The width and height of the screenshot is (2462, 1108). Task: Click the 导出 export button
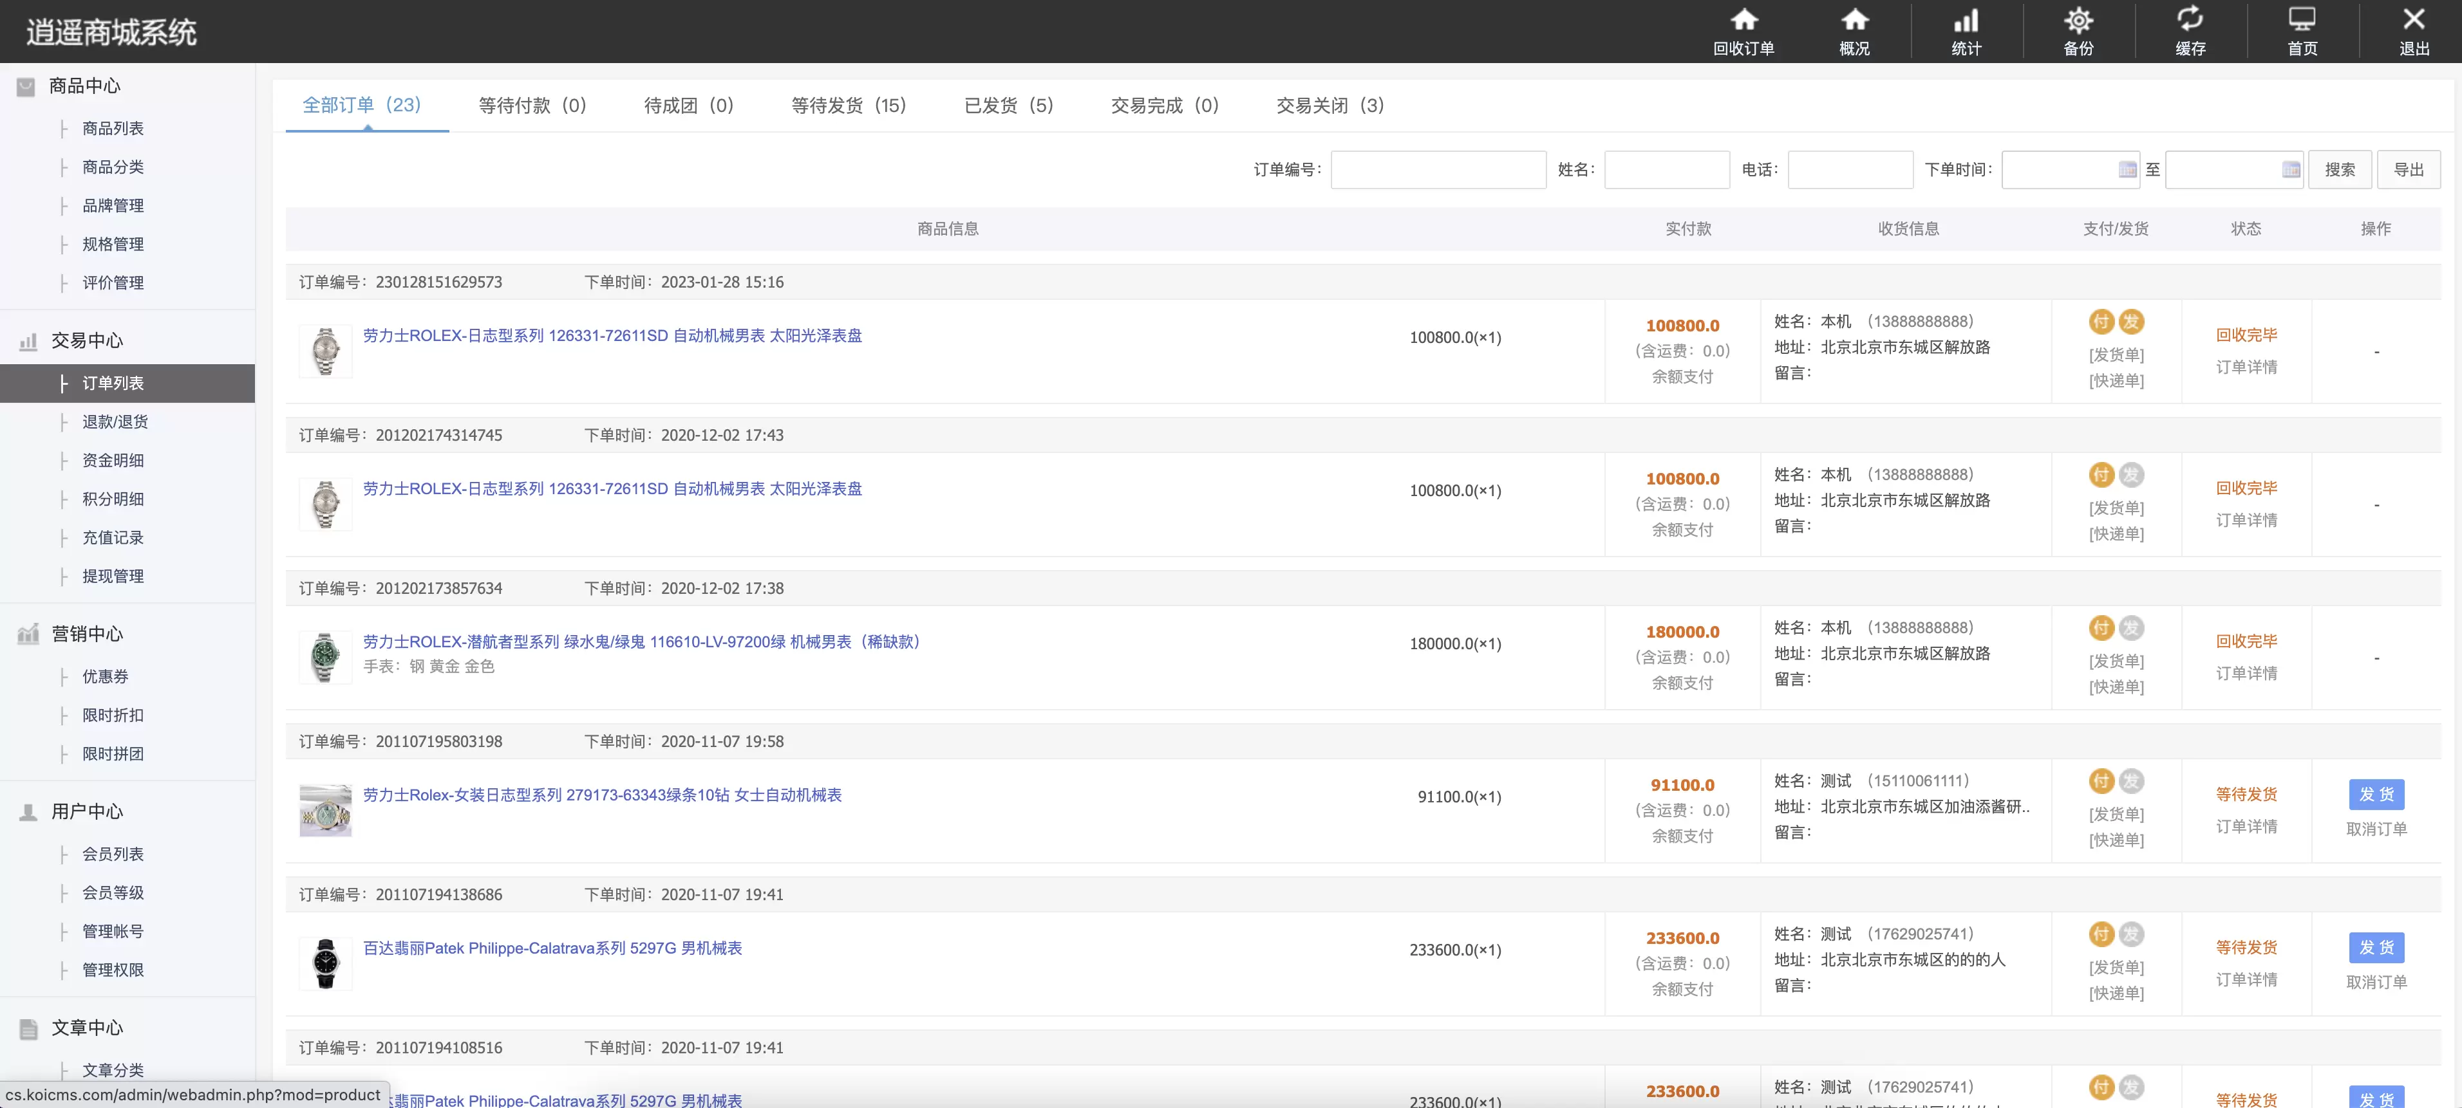point(2409,170)
